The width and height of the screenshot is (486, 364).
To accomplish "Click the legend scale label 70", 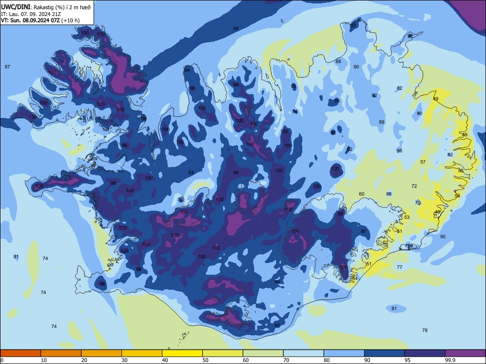I will tap(286, 360).
